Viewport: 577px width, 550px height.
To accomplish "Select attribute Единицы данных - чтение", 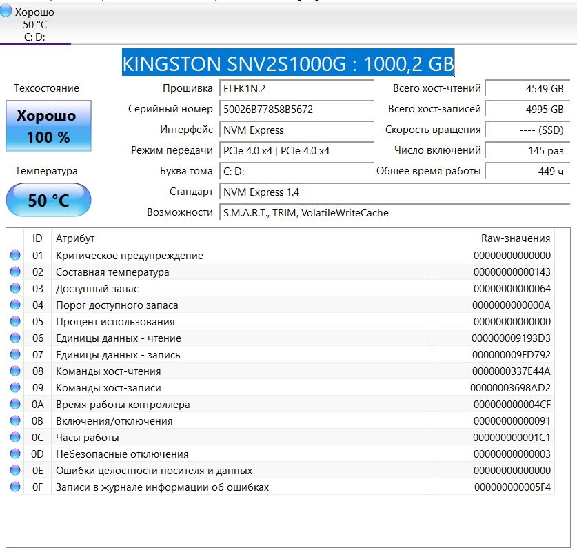I will 118,338.
